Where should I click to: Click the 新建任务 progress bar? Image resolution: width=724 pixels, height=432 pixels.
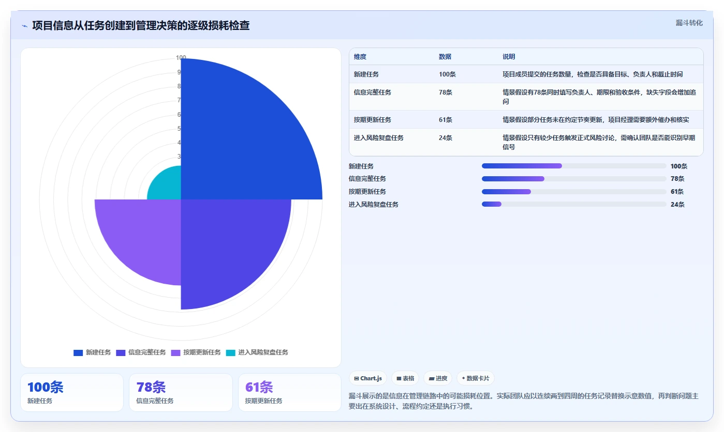coord(574,166)
